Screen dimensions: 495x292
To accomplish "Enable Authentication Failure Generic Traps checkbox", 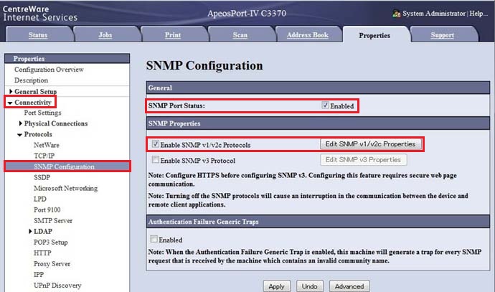I will (x=154, y=239).
